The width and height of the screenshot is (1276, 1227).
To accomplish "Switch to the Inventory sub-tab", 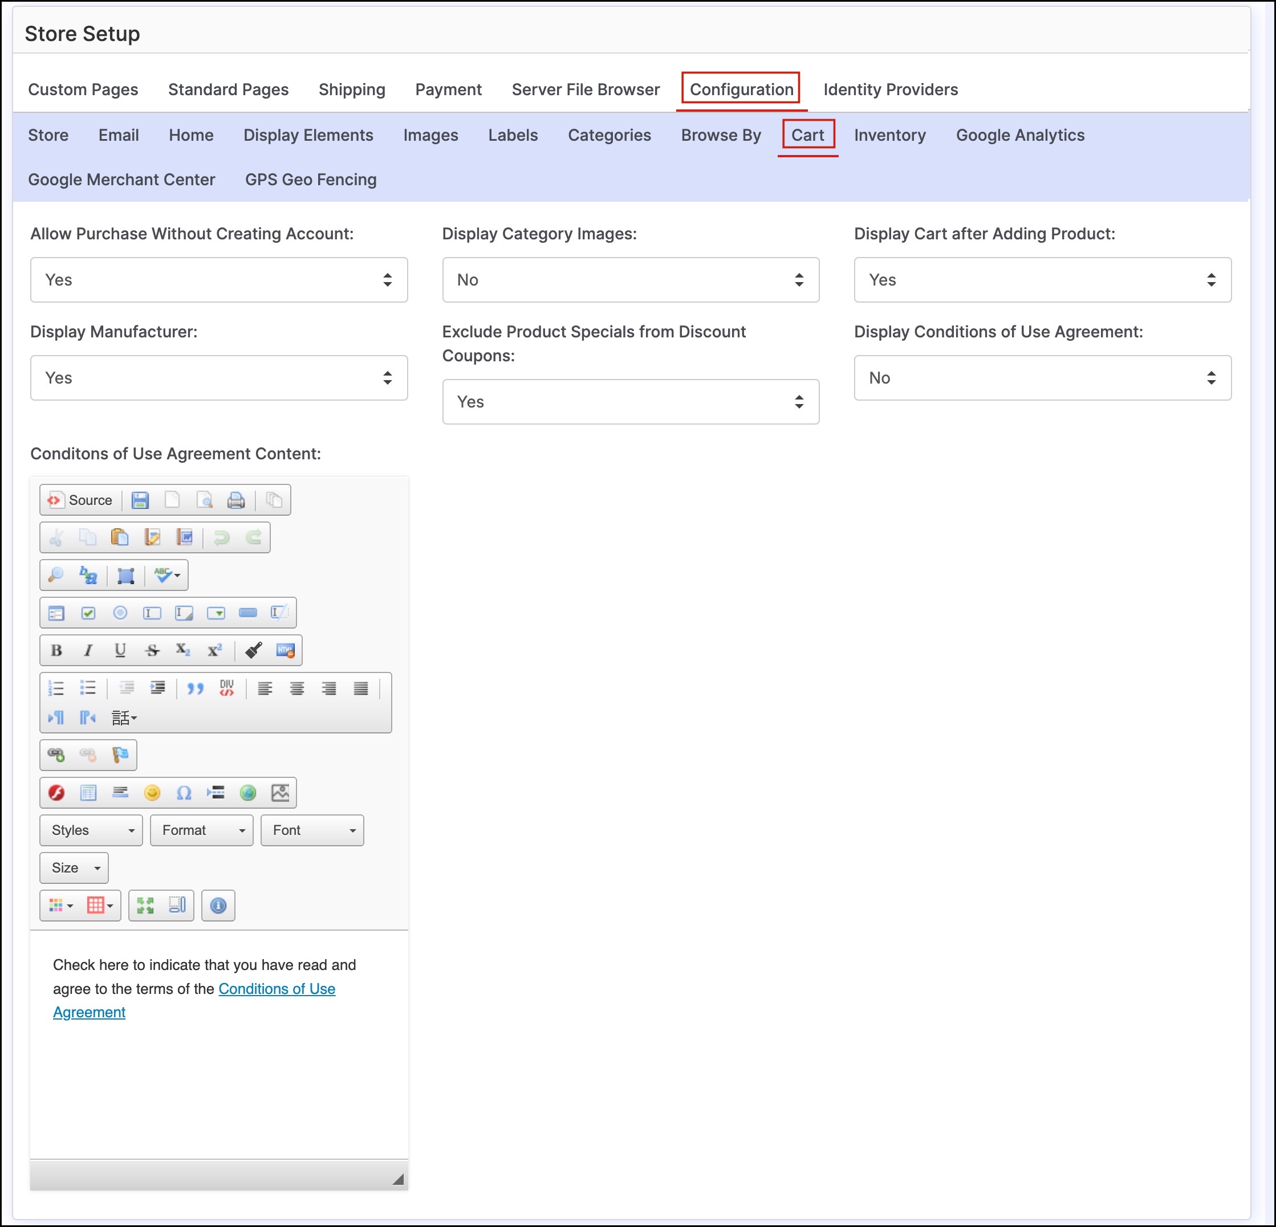I will click(x=889, y=135).
